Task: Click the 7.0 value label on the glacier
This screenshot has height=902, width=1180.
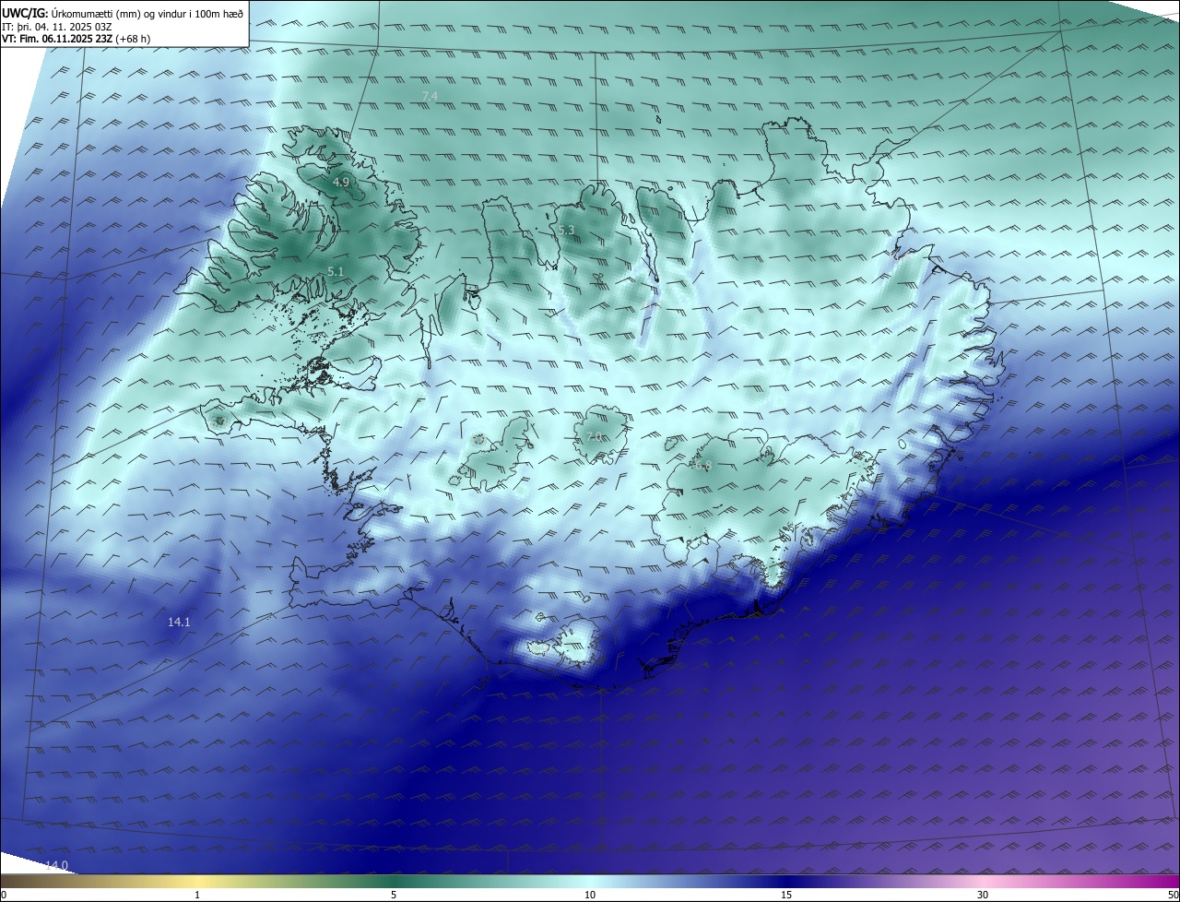Action: pos(594,436)
